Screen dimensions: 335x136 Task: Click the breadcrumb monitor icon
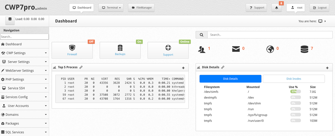(320, 21)
